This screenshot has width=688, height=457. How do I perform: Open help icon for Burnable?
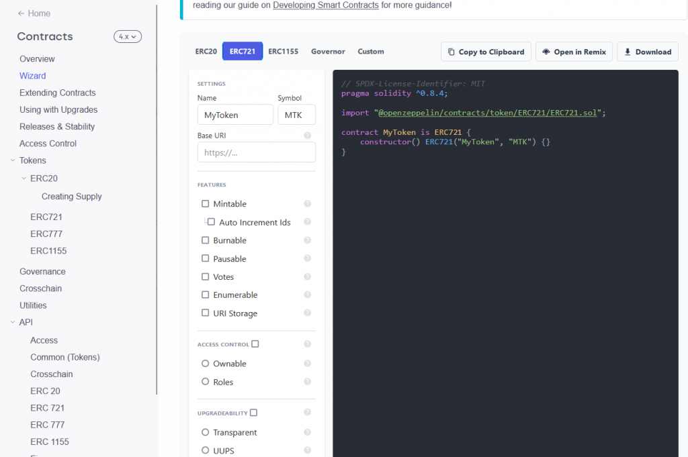pos(308,240)
